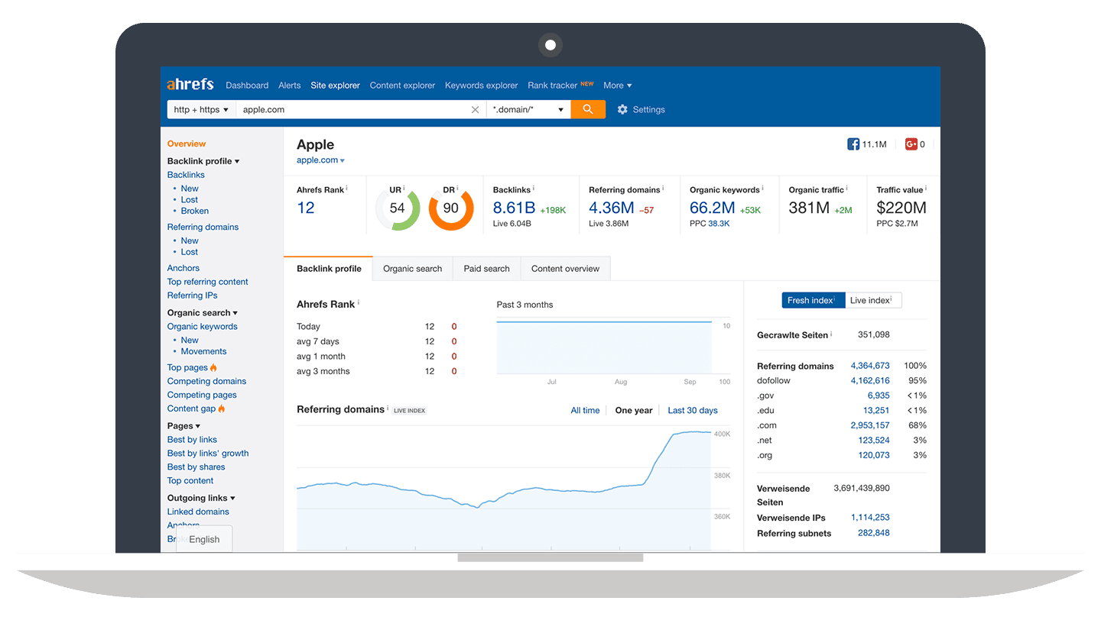
Task: Click the DR 90 donut gauge
Action: point(451,208)
